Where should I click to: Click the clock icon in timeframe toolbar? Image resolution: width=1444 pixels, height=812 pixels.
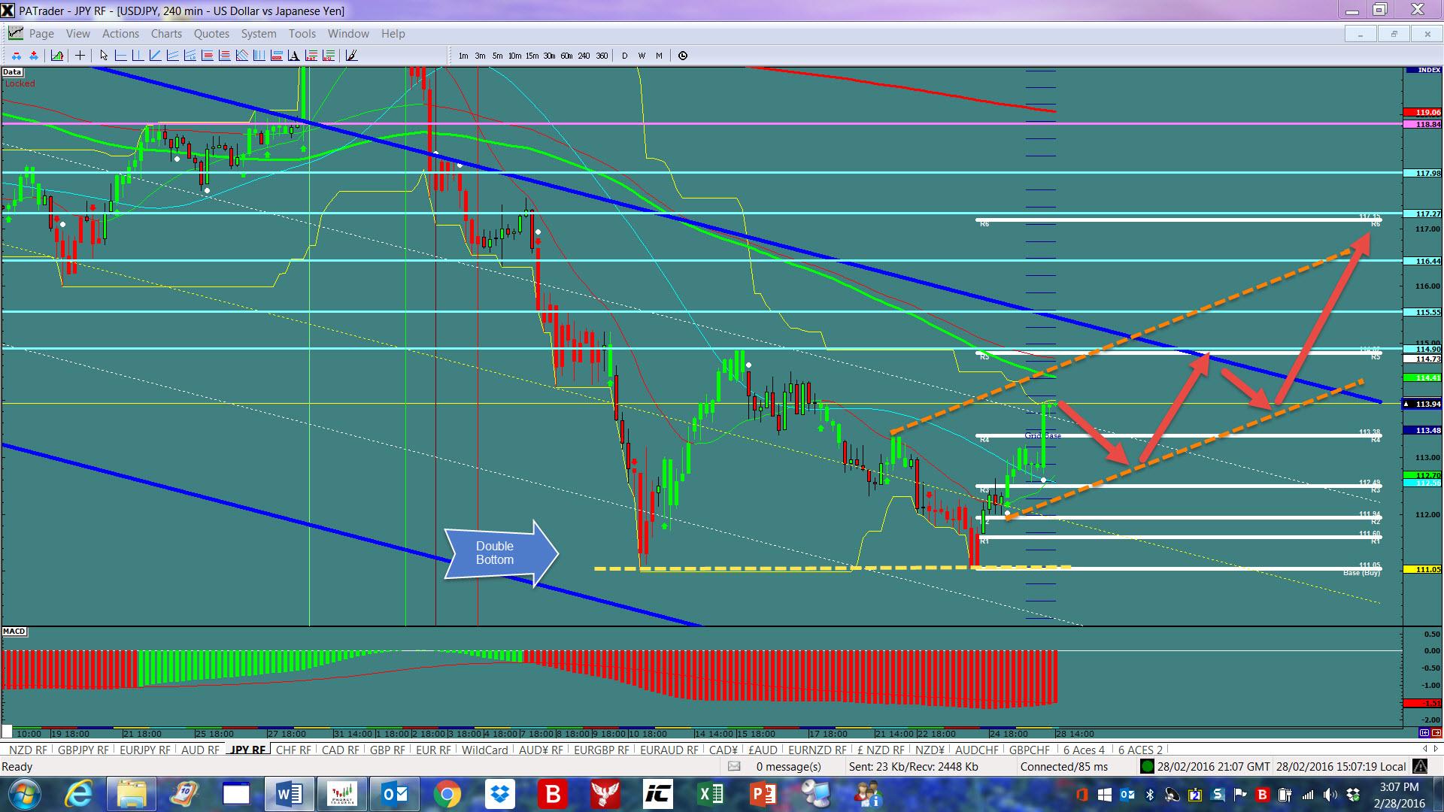[x=683, y=56]
